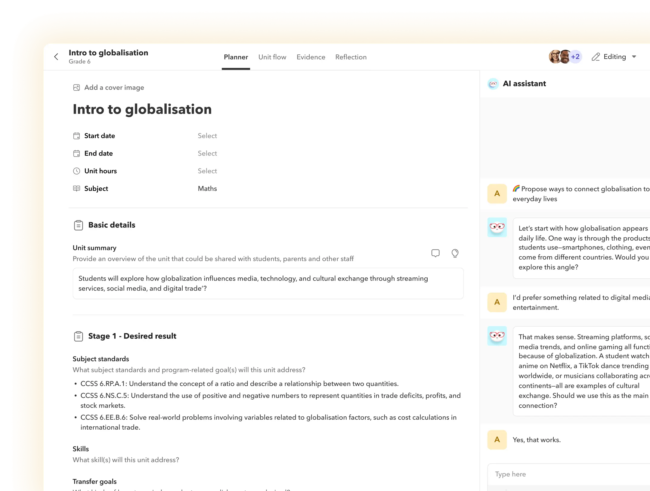Click Add a cover image link
The image size is (650, 491).
[114, 88]
